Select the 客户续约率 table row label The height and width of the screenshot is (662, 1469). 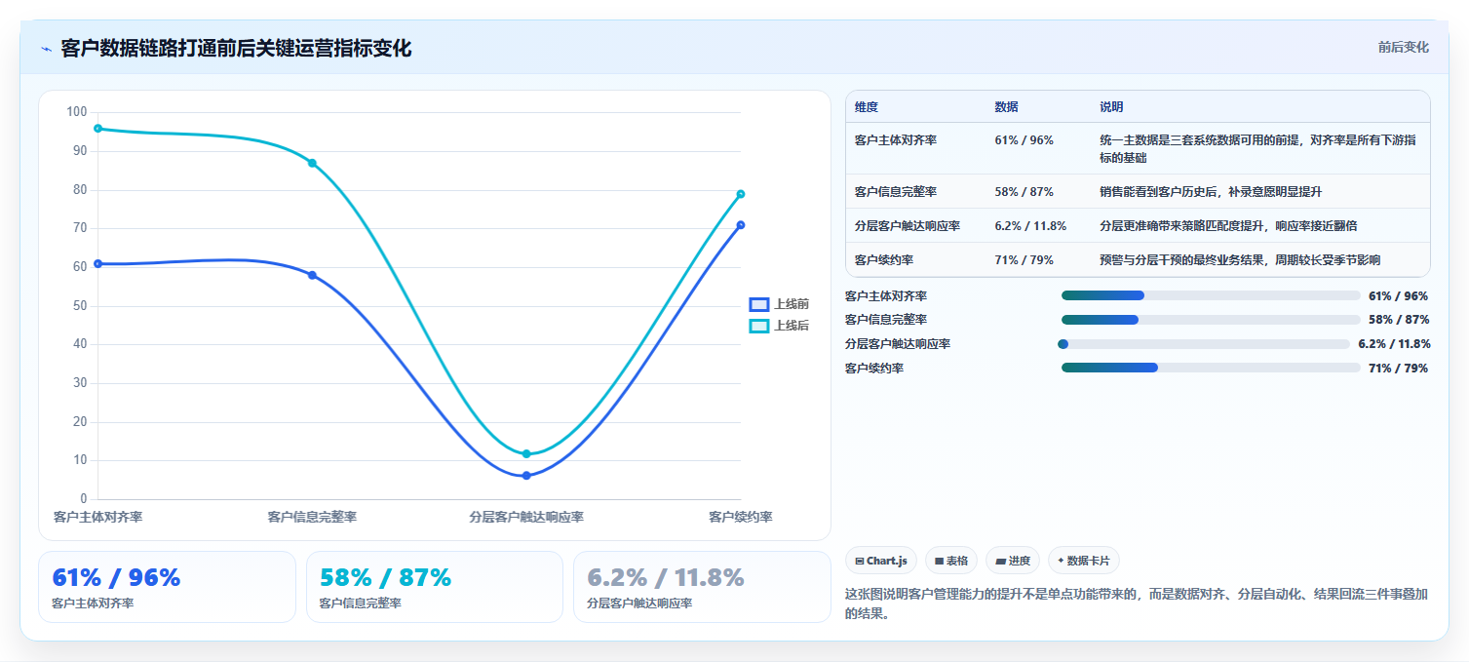(x=884, y=259)
